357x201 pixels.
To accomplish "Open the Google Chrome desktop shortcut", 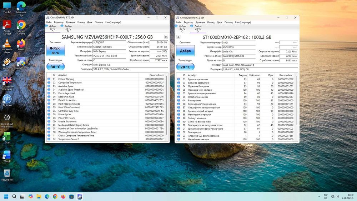I will pos(21,27).
